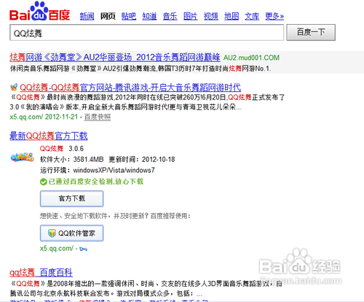The image size is (364, 302).
Task: Open QQ炫舞官方网站 result link
Action: tap(130, 87)
